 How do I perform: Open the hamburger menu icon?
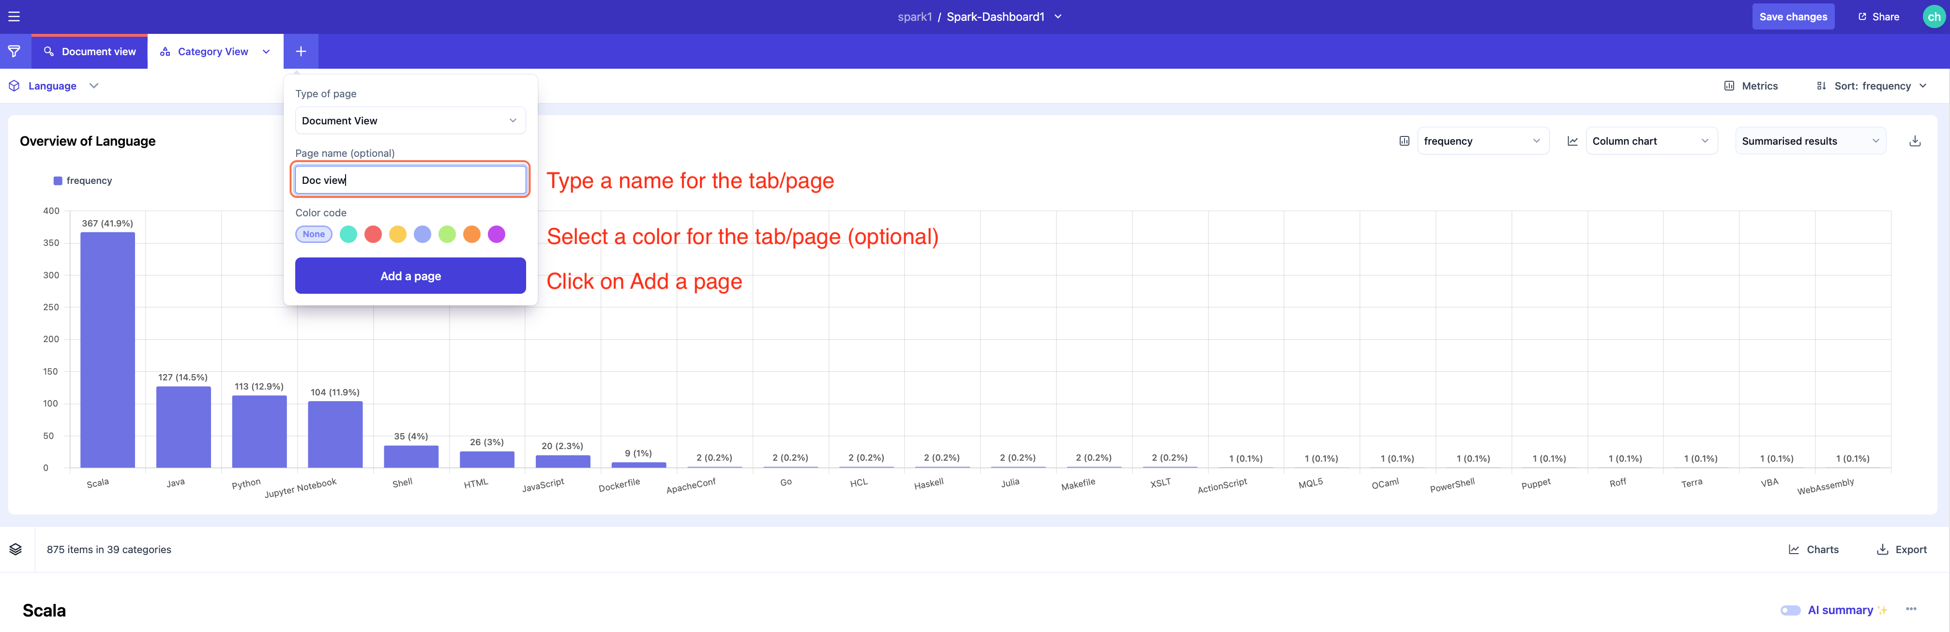pyautogui.click(x=14, y=16)
